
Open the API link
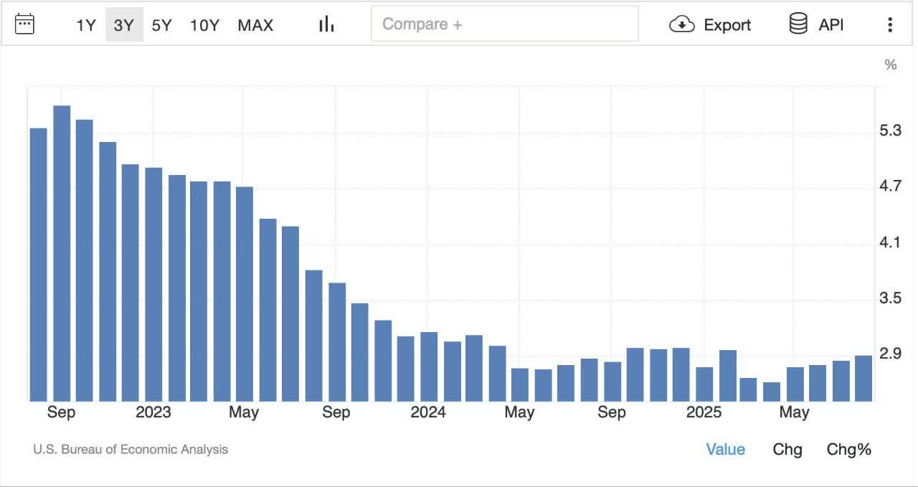[x=831, y=25]
